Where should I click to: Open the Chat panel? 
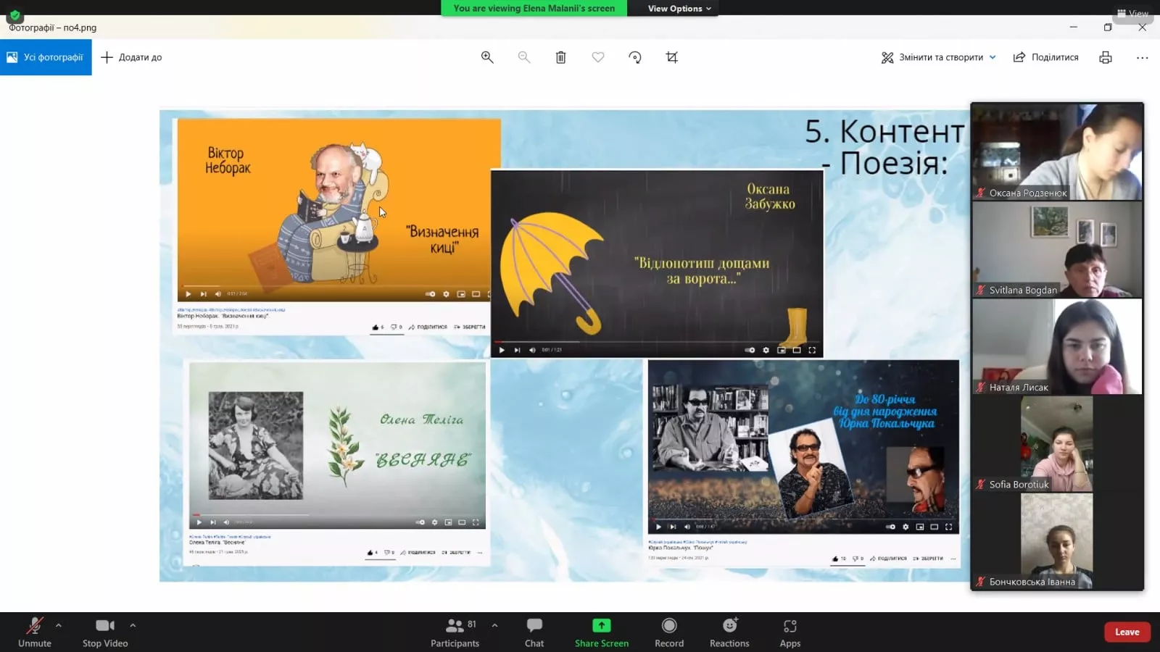[x=534, y=632]
